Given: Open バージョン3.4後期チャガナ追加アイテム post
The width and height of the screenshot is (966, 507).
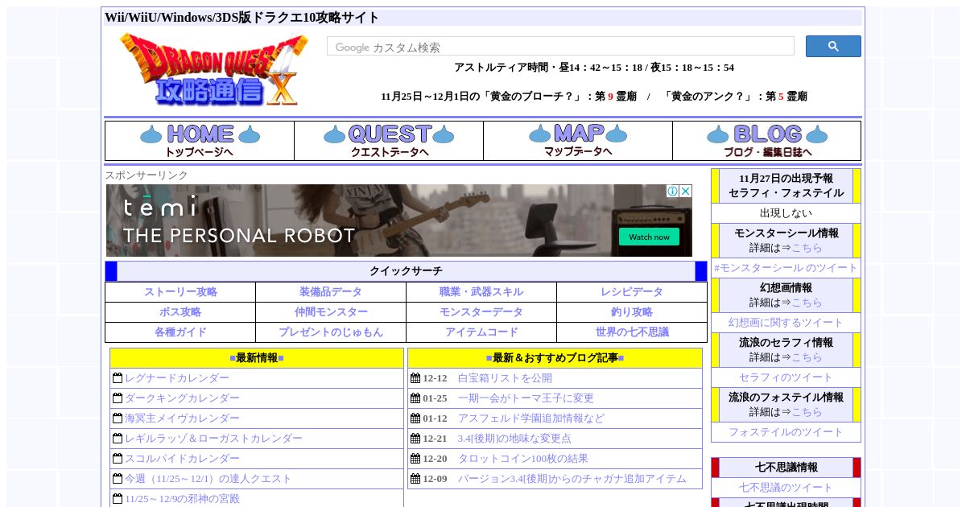Looking at the screenshot, I should (572, 479).
